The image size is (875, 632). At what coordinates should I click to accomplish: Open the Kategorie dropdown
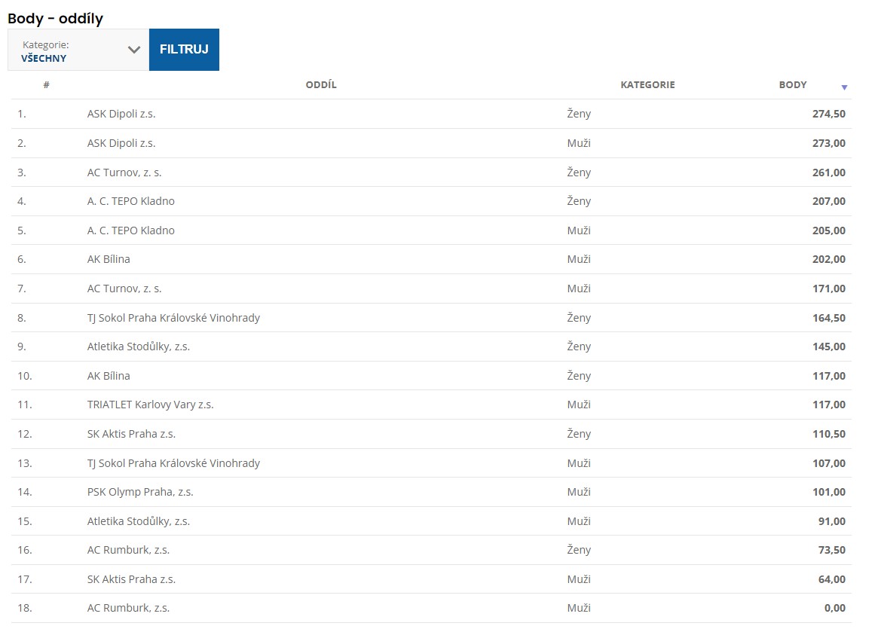click(x=78, y=50)
